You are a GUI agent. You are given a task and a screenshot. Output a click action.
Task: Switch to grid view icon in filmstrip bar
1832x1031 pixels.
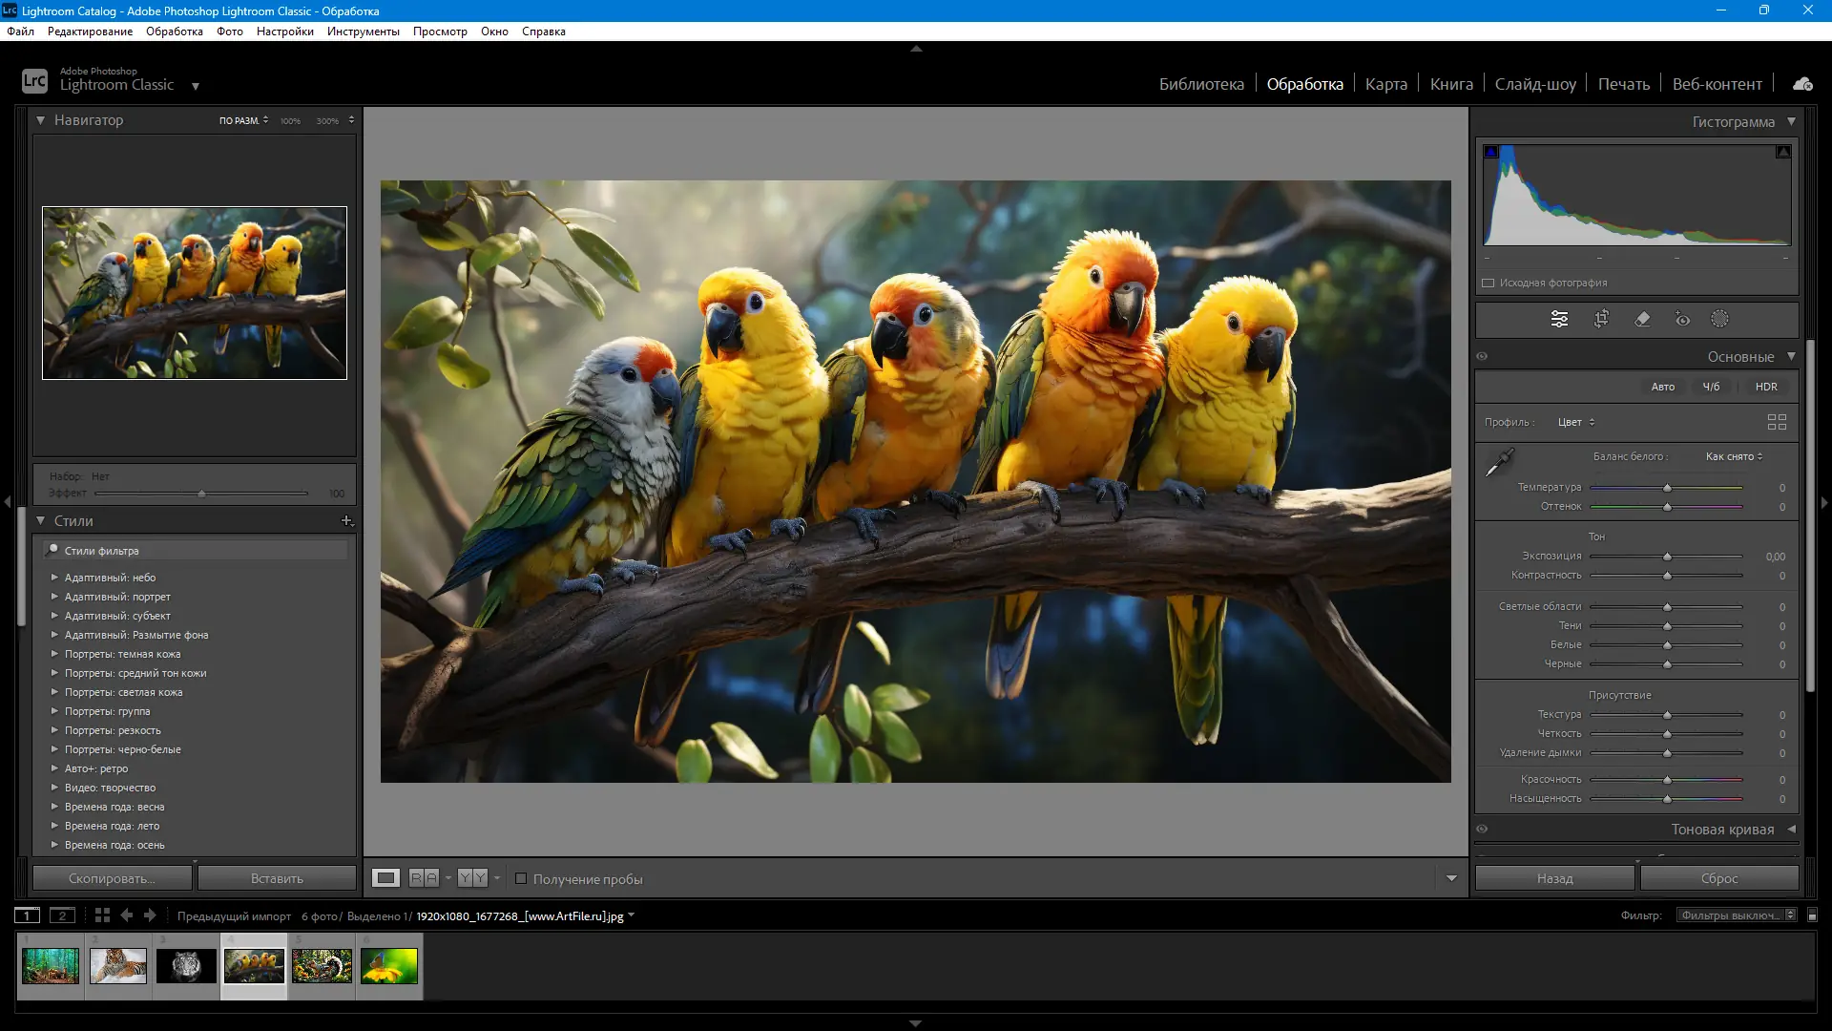102,915
